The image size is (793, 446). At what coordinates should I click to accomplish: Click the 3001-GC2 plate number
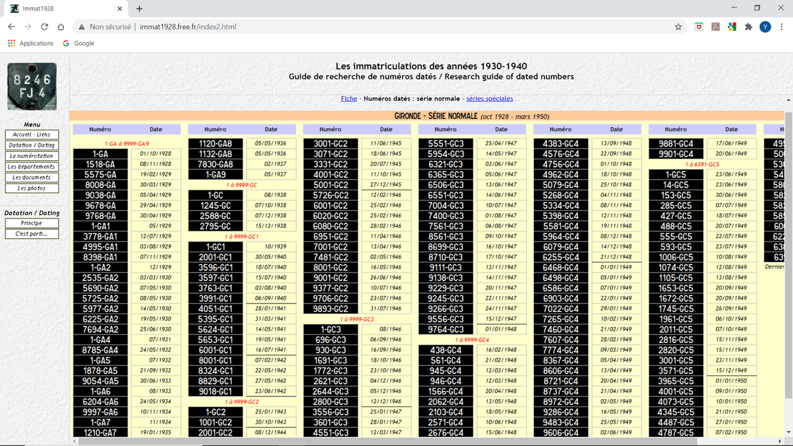point(331,144)
